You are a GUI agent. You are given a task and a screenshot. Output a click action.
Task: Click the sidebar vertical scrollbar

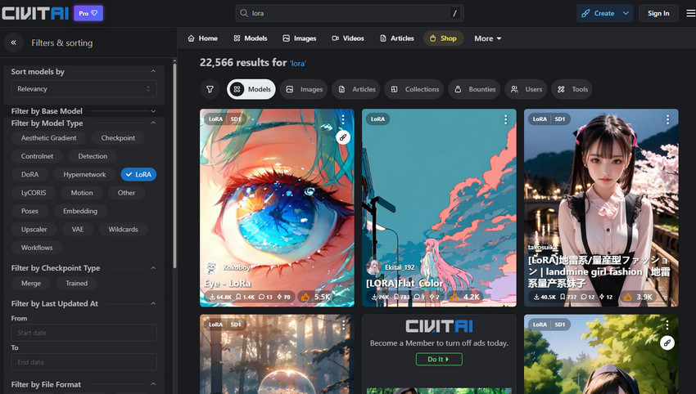pos(174,163)
